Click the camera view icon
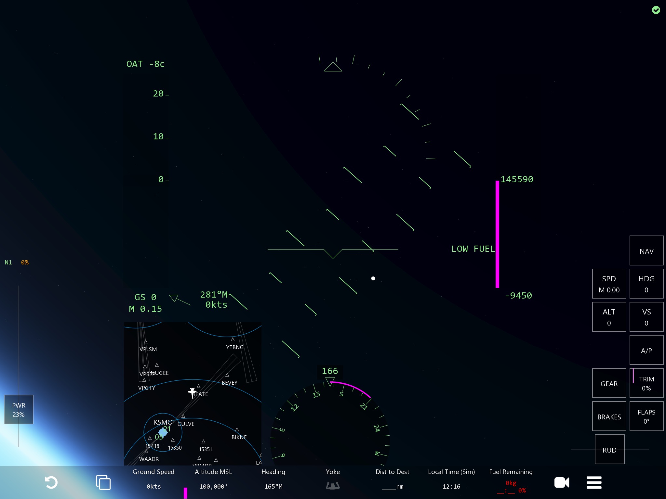The width and height of the screenshot is (666, 499). click(562, 482)
